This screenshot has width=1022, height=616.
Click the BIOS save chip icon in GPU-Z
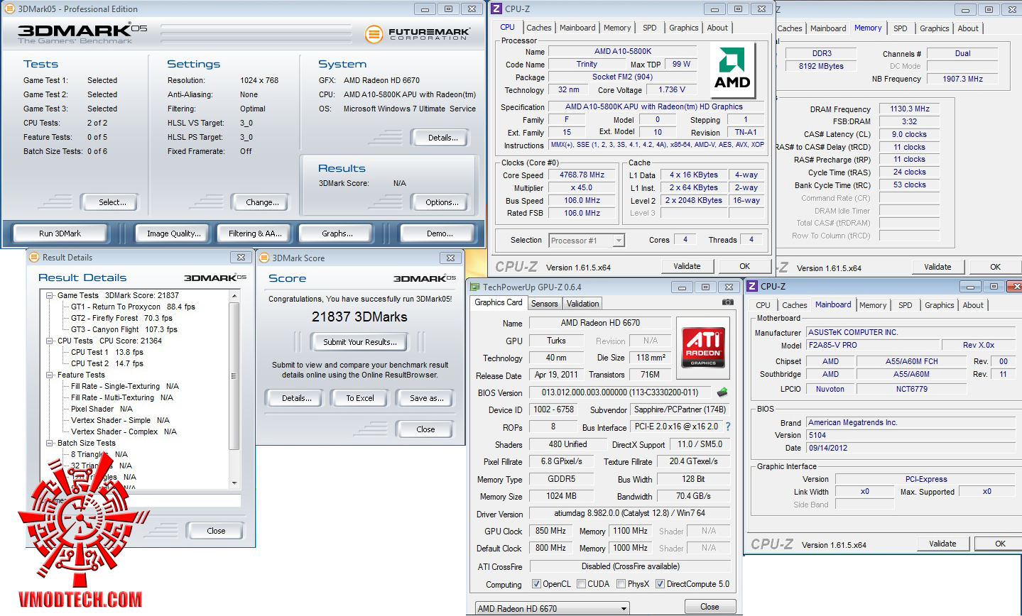(x=722, y=392)
